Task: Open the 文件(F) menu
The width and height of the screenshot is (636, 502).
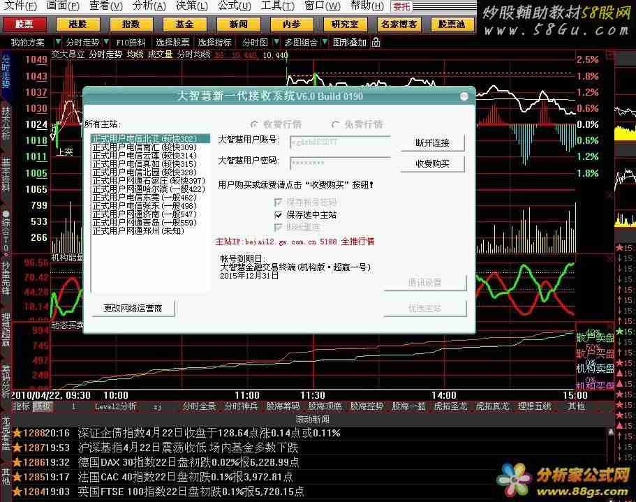Action: tap(20, 6)
